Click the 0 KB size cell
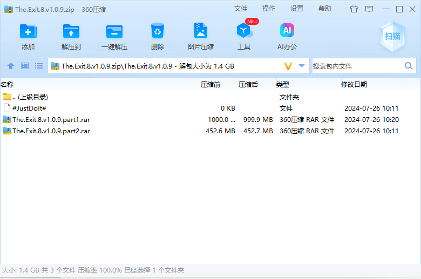This screenshot has width=421, height=279. (x=228, y=108)
